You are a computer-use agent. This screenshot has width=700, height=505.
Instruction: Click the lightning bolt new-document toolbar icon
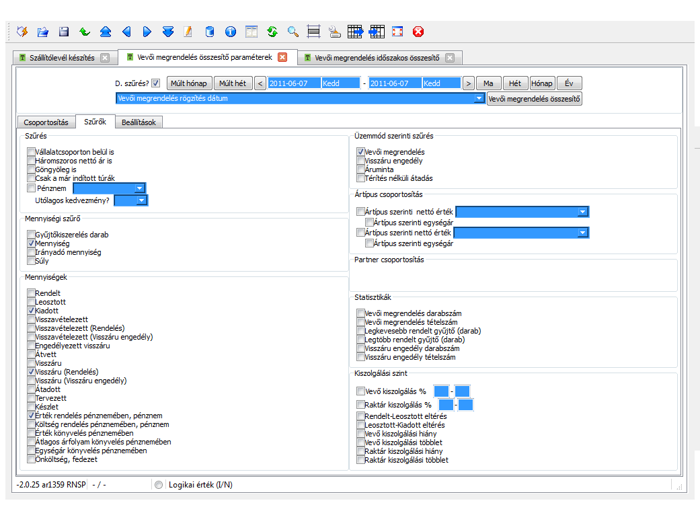(22, 32)
